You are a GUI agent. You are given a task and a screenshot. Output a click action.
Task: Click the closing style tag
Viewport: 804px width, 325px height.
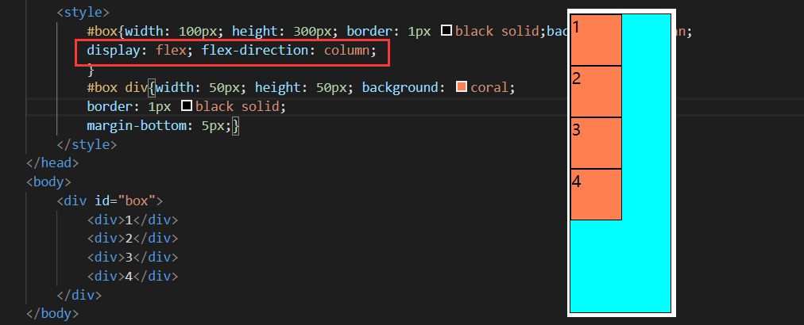click(x=87, y=145)
